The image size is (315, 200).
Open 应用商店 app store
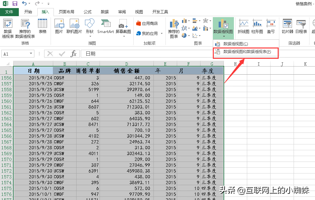pyautogui.click(x=147, y=23)
